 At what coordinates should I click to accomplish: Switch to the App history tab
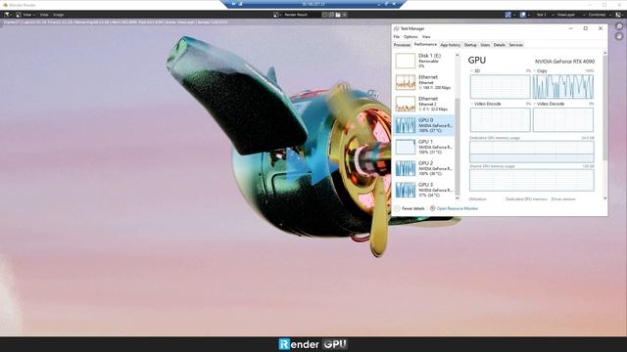pos(451,45)
